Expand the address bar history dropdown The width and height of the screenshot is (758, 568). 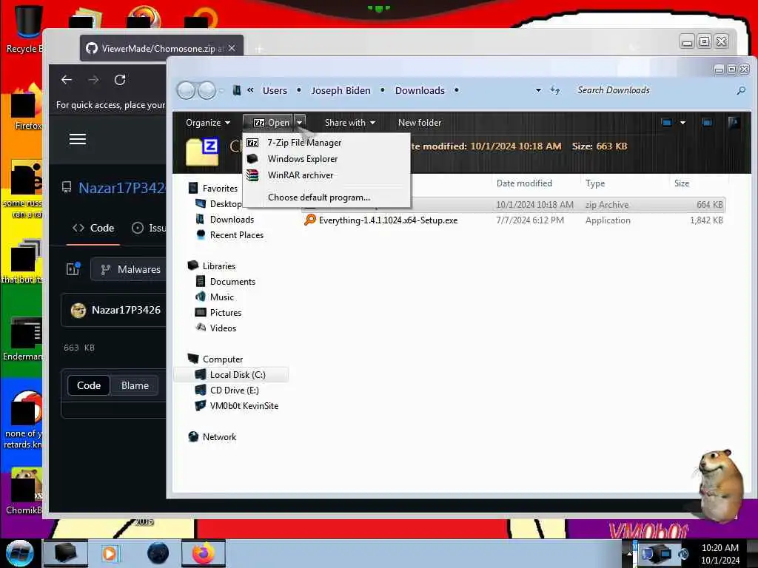(x=538, y=90)
